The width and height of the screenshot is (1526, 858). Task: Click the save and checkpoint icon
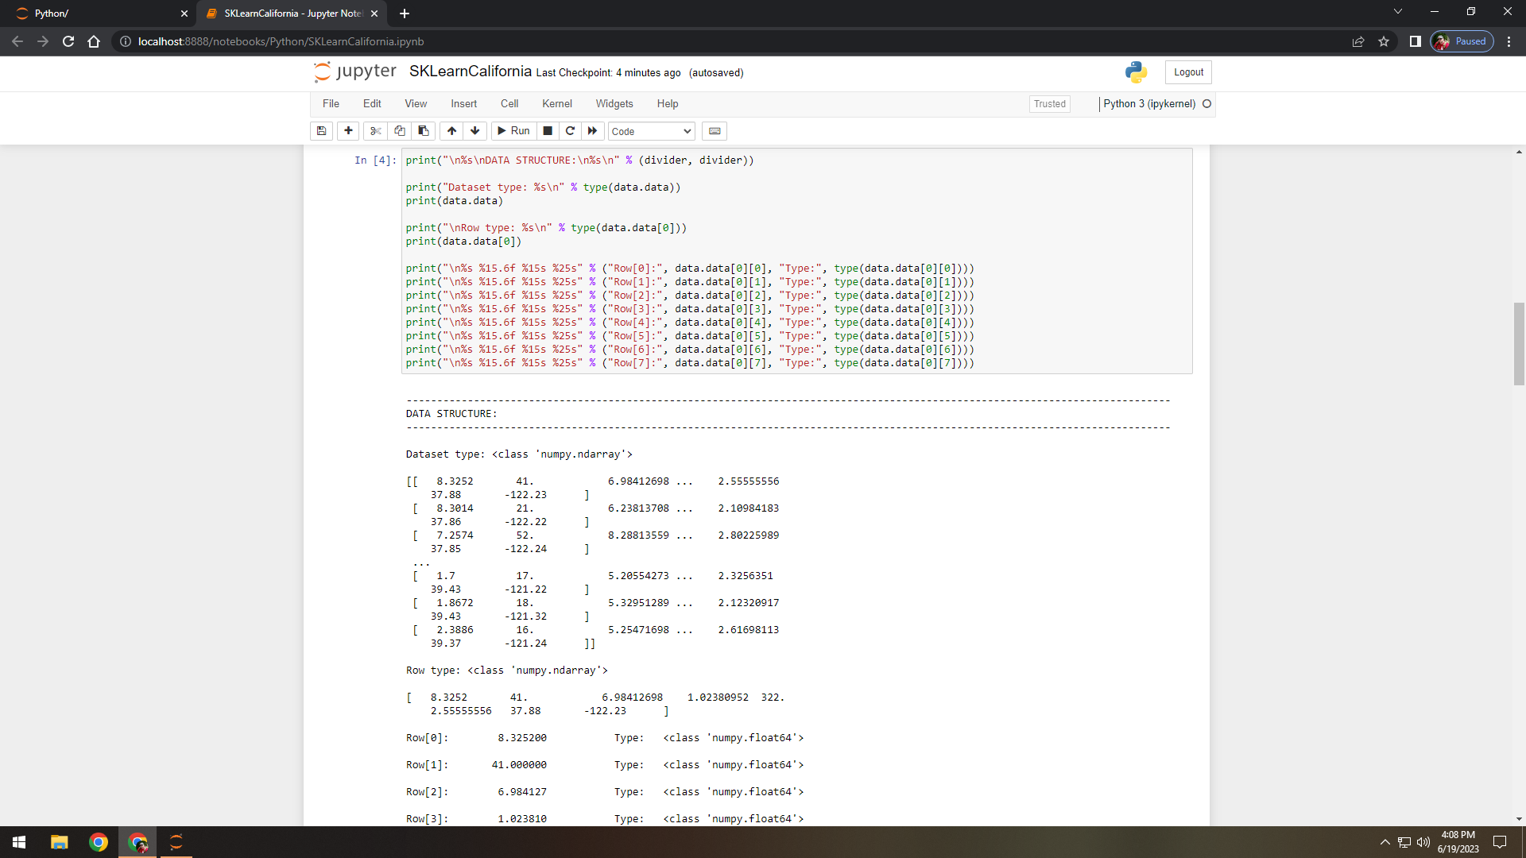pyautogui.click(x=321, y=131)
